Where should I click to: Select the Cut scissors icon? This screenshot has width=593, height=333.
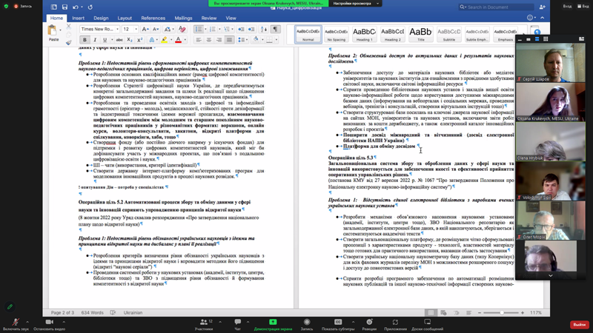68,27
